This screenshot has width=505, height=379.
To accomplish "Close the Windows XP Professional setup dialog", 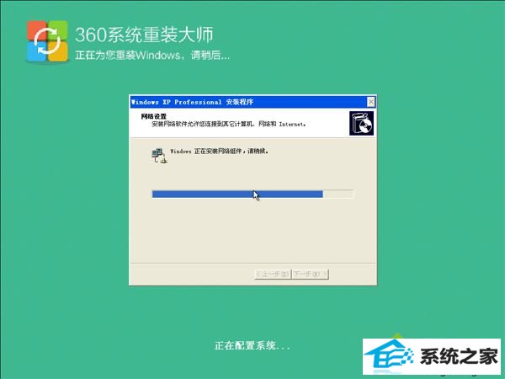I will click(371, 102).
